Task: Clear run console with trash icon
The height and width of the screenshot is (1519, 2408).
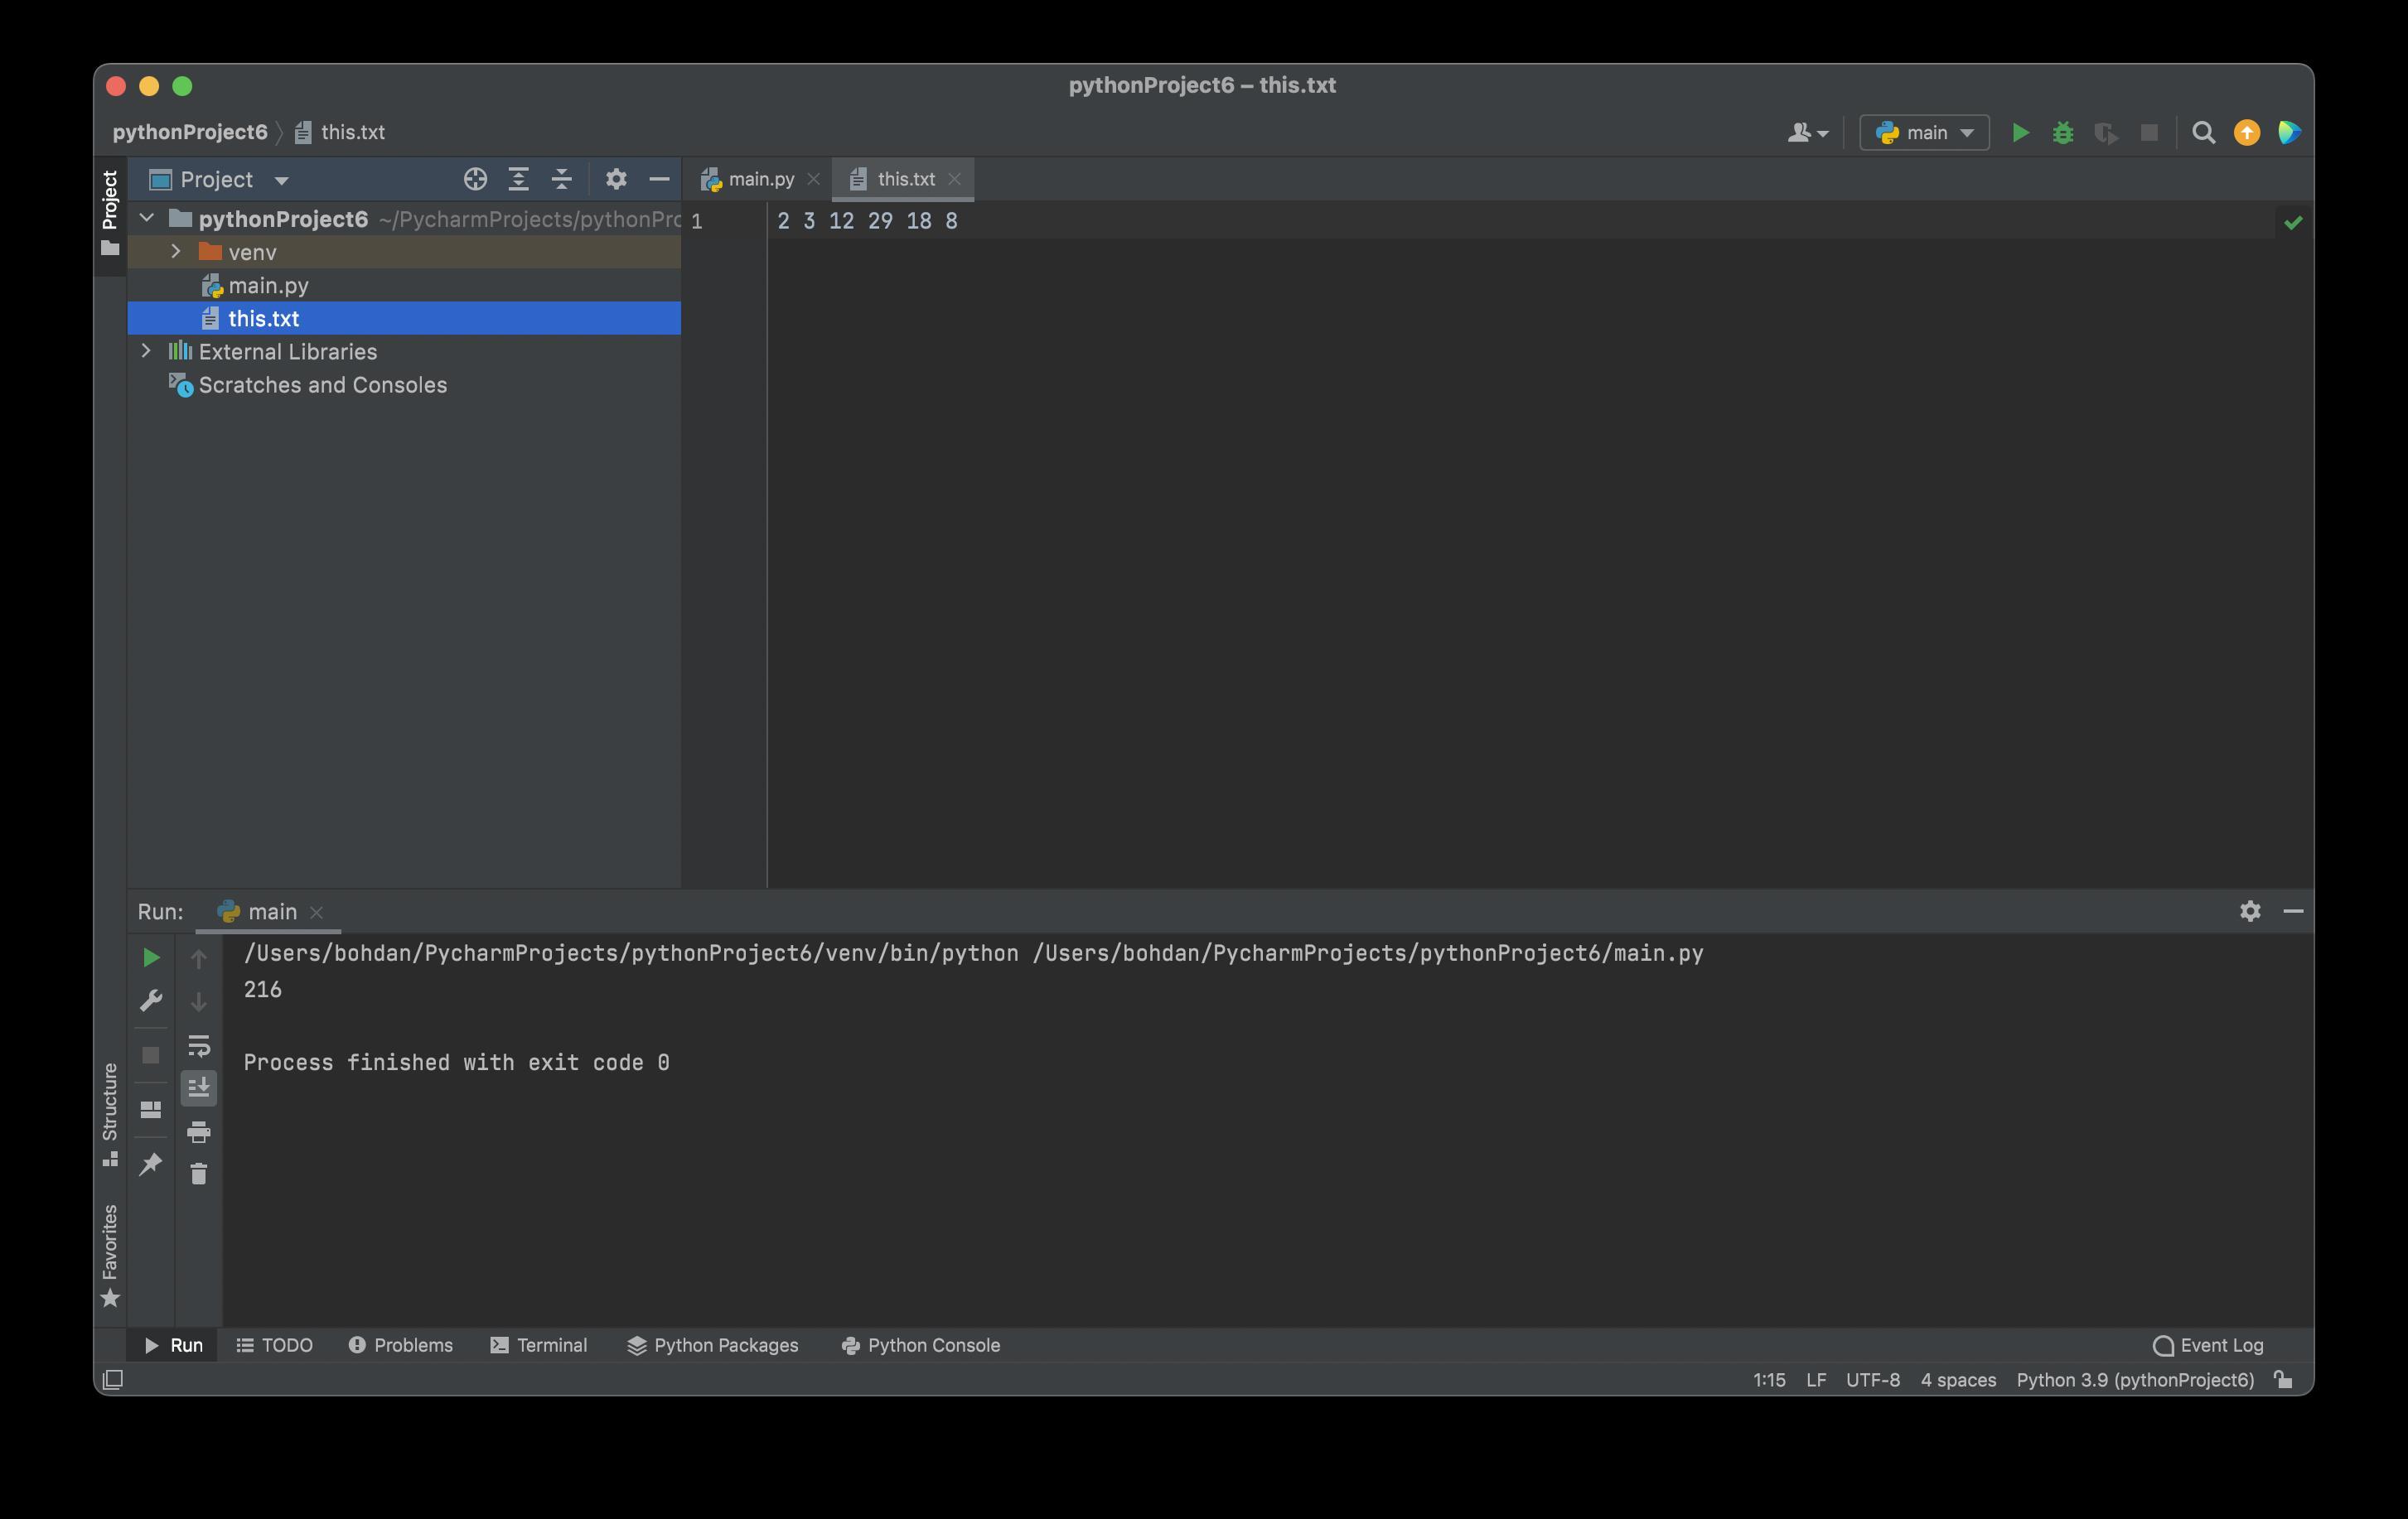Action: point(198,1174)
